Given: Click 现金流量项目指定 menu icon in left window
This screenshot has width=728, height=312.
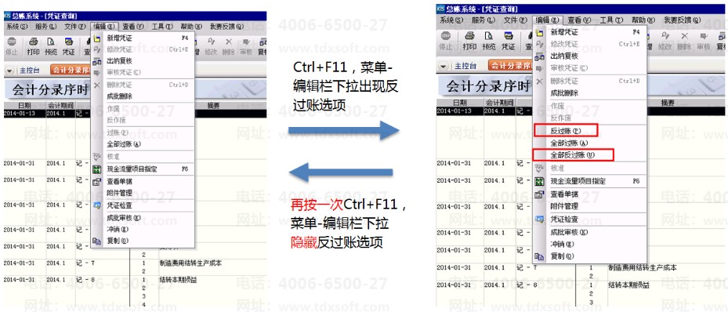Looking at the screenshot, I should 96,169.
